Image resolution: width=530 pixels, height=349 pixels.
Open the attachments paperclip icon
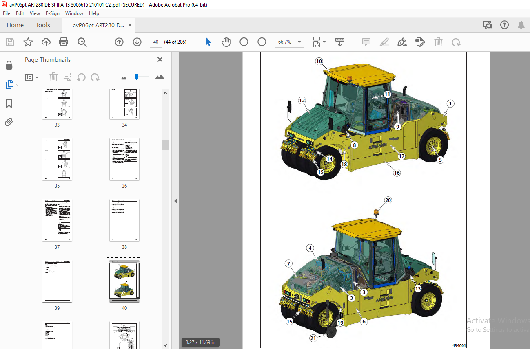click(x=9, y=122)
